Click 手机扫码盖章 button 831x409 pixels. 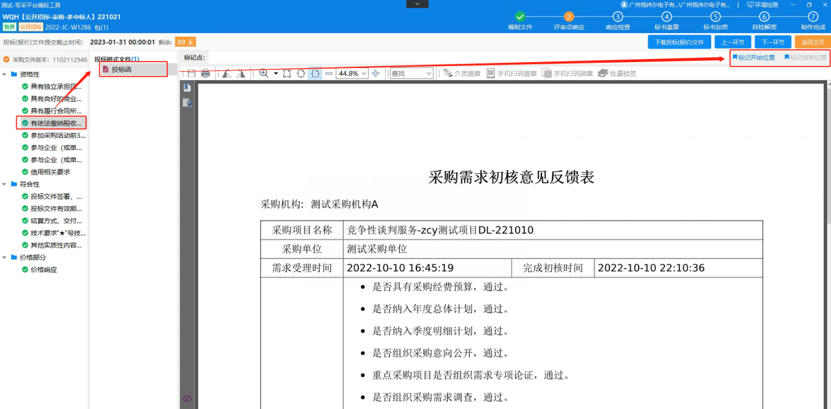pos(512,74)
